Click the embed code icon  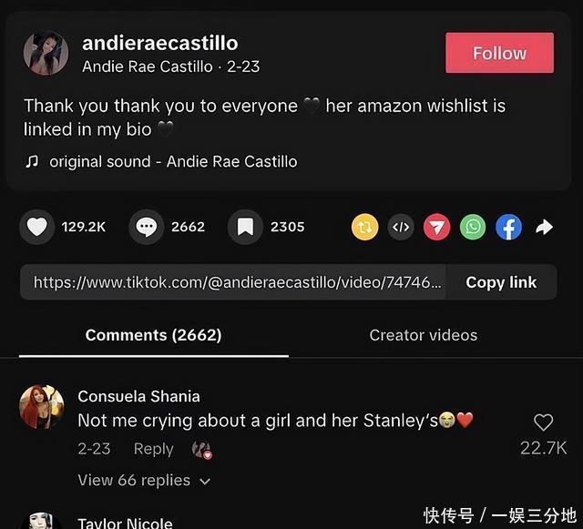(x=401, y=227)
